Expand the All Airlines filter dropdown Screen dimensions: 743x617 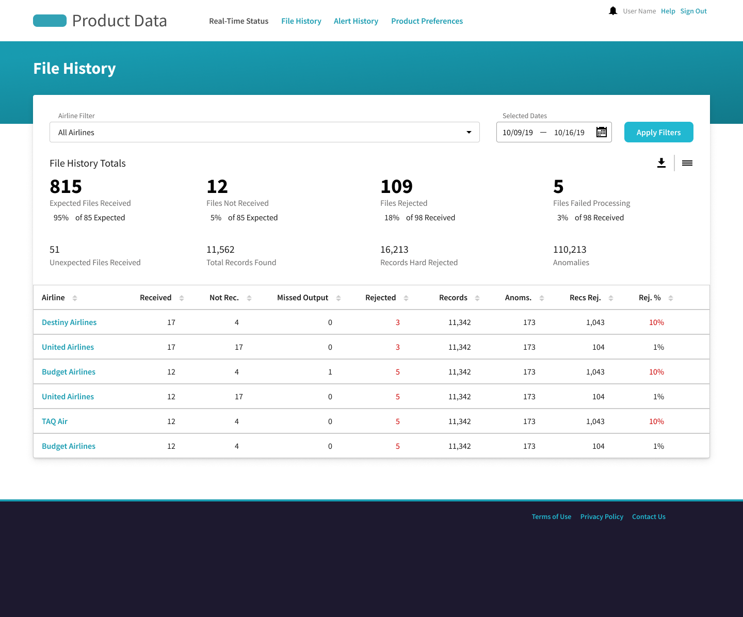pyautogui.click(x=265, y=132)
